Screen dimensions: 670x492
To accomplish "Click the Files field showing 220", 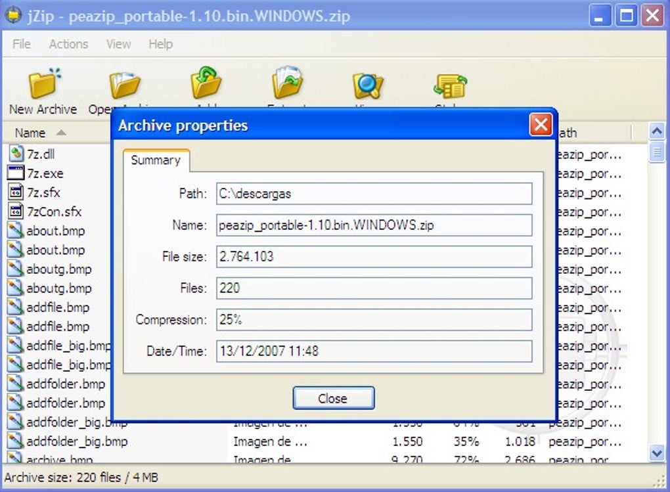I will 374,288.
